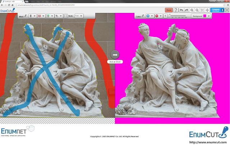Click the Mask brush label icon

coord(25,16)
